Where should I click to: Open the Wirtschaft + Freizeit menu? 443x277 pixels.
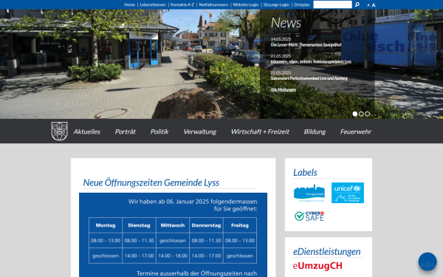(x=260, y=131)
